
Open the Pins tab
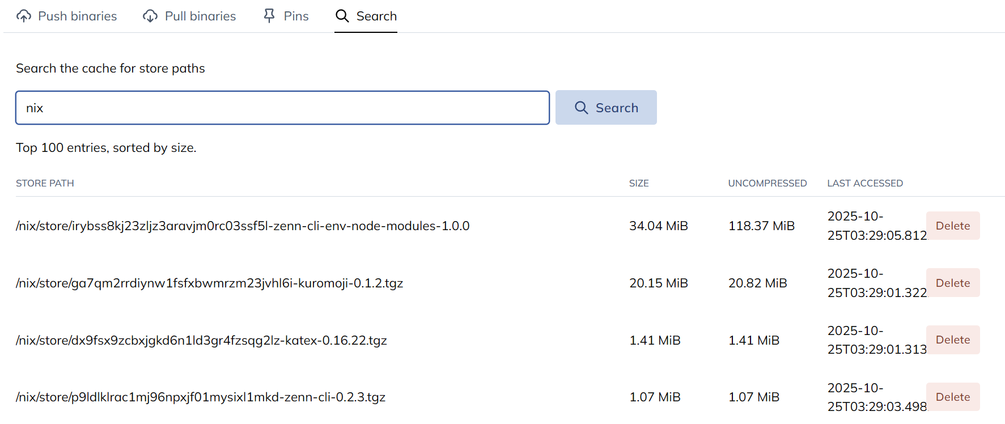click(x=296, y=16)
